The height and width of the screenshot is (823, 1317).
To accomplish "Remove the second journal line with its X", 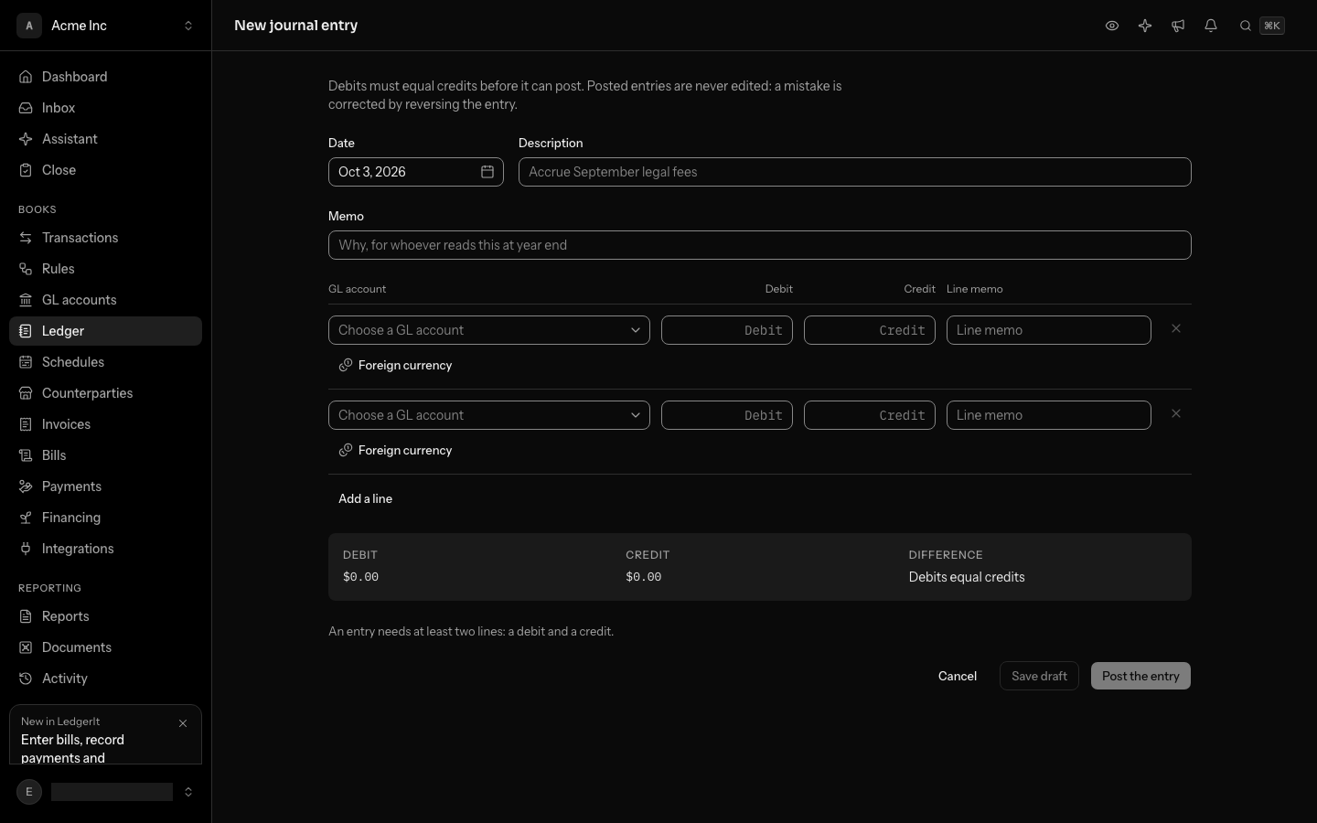I will (1176, 413).
